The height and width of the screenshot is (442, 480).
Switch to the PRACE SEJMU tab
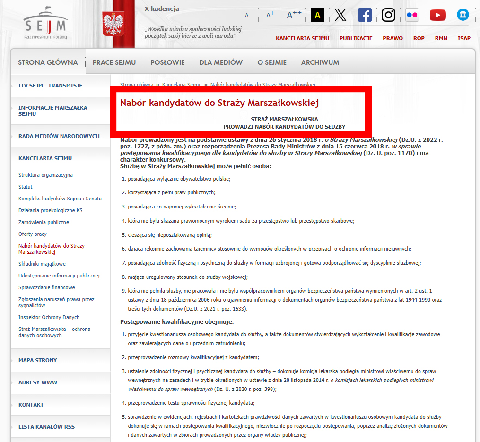(x=113, y=62)
